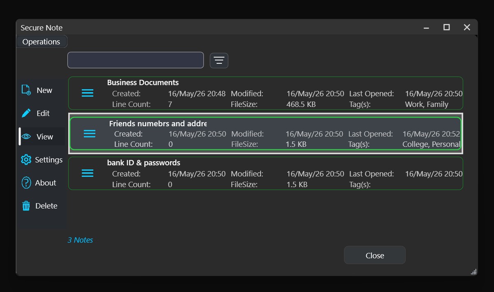Image resolution: width=494 pixels, height=292 pixels.
Task: Open the Operations menu
Action: tap(42, 42)
